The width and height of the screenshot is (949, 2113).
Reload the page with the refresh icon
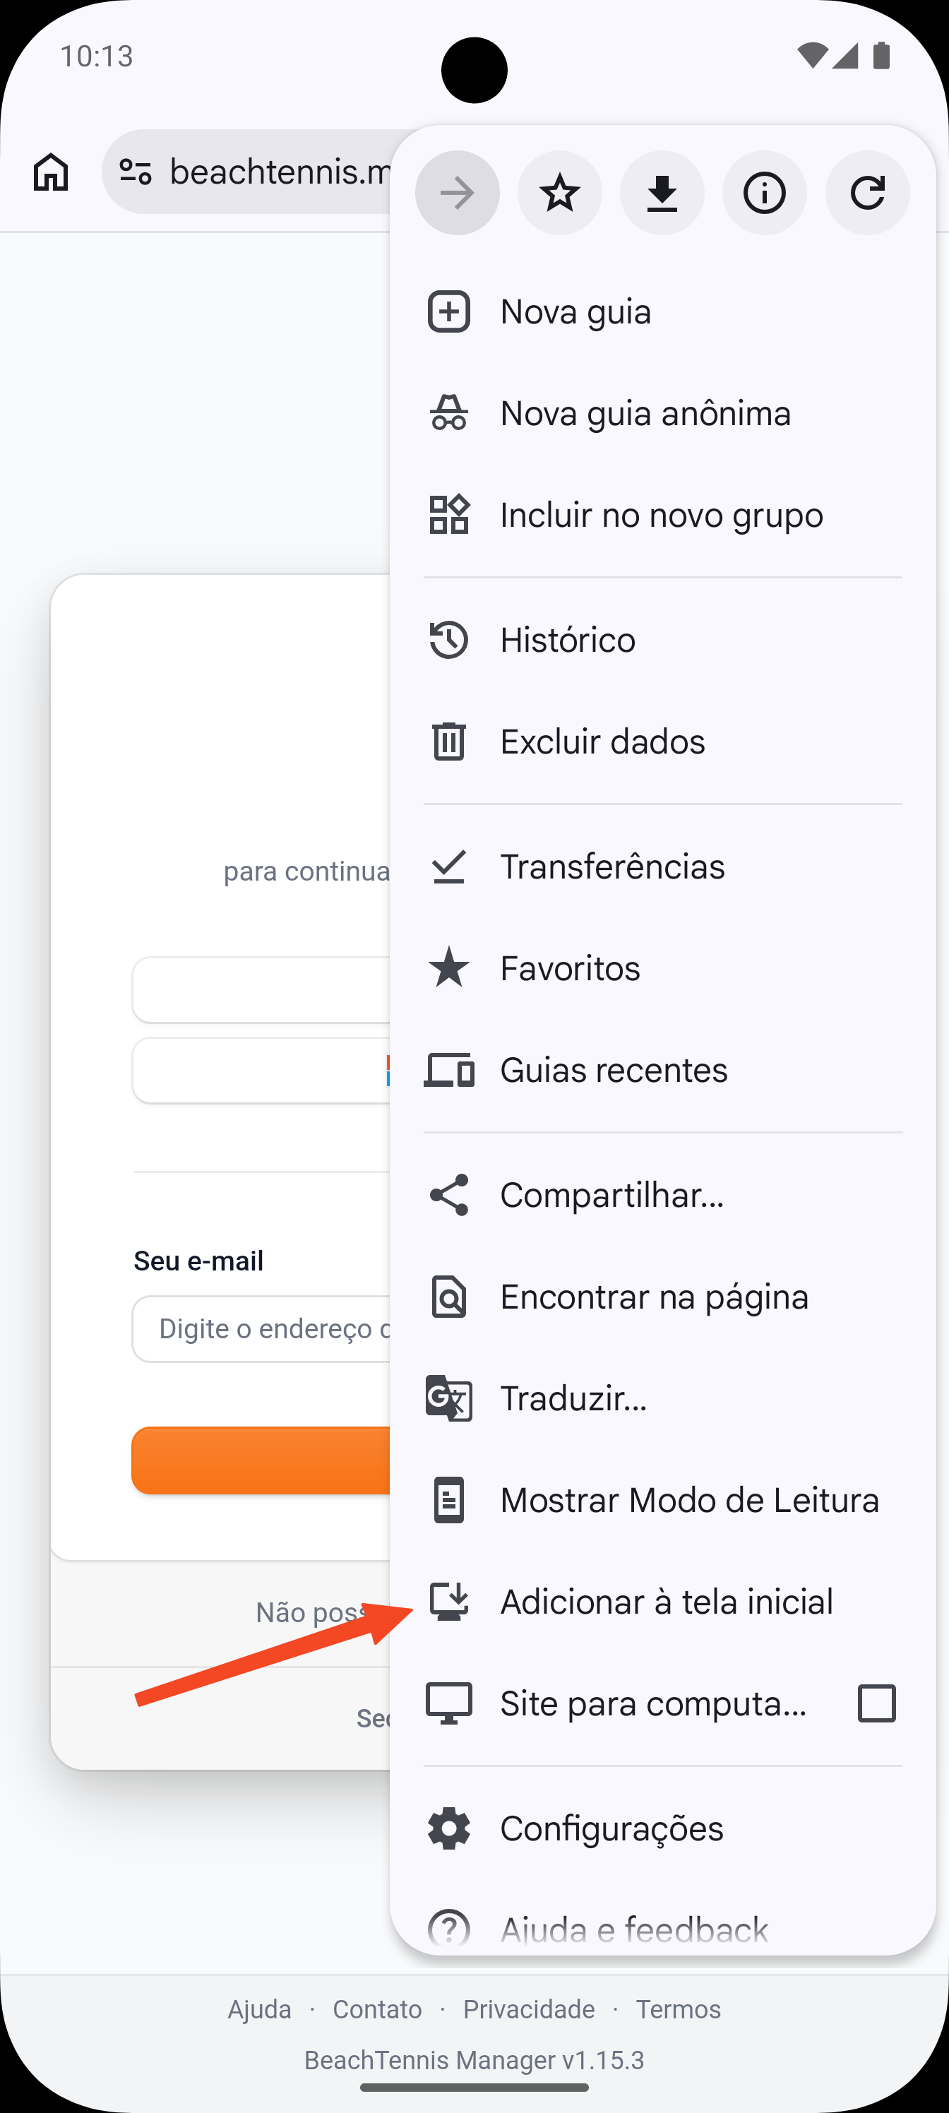866,193
